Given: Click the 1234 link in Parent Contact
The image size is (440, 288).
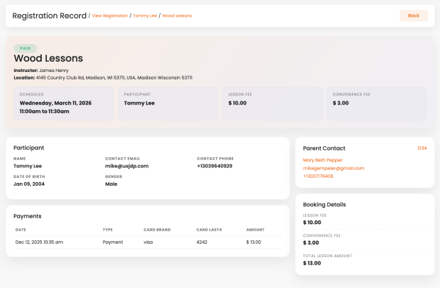Looking at the screenshot, I should 422,148.
